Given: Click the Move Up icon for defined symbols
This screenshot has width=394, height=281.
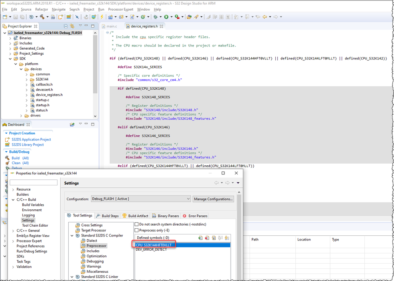Looking at the screenshot, I should [220, 238].
